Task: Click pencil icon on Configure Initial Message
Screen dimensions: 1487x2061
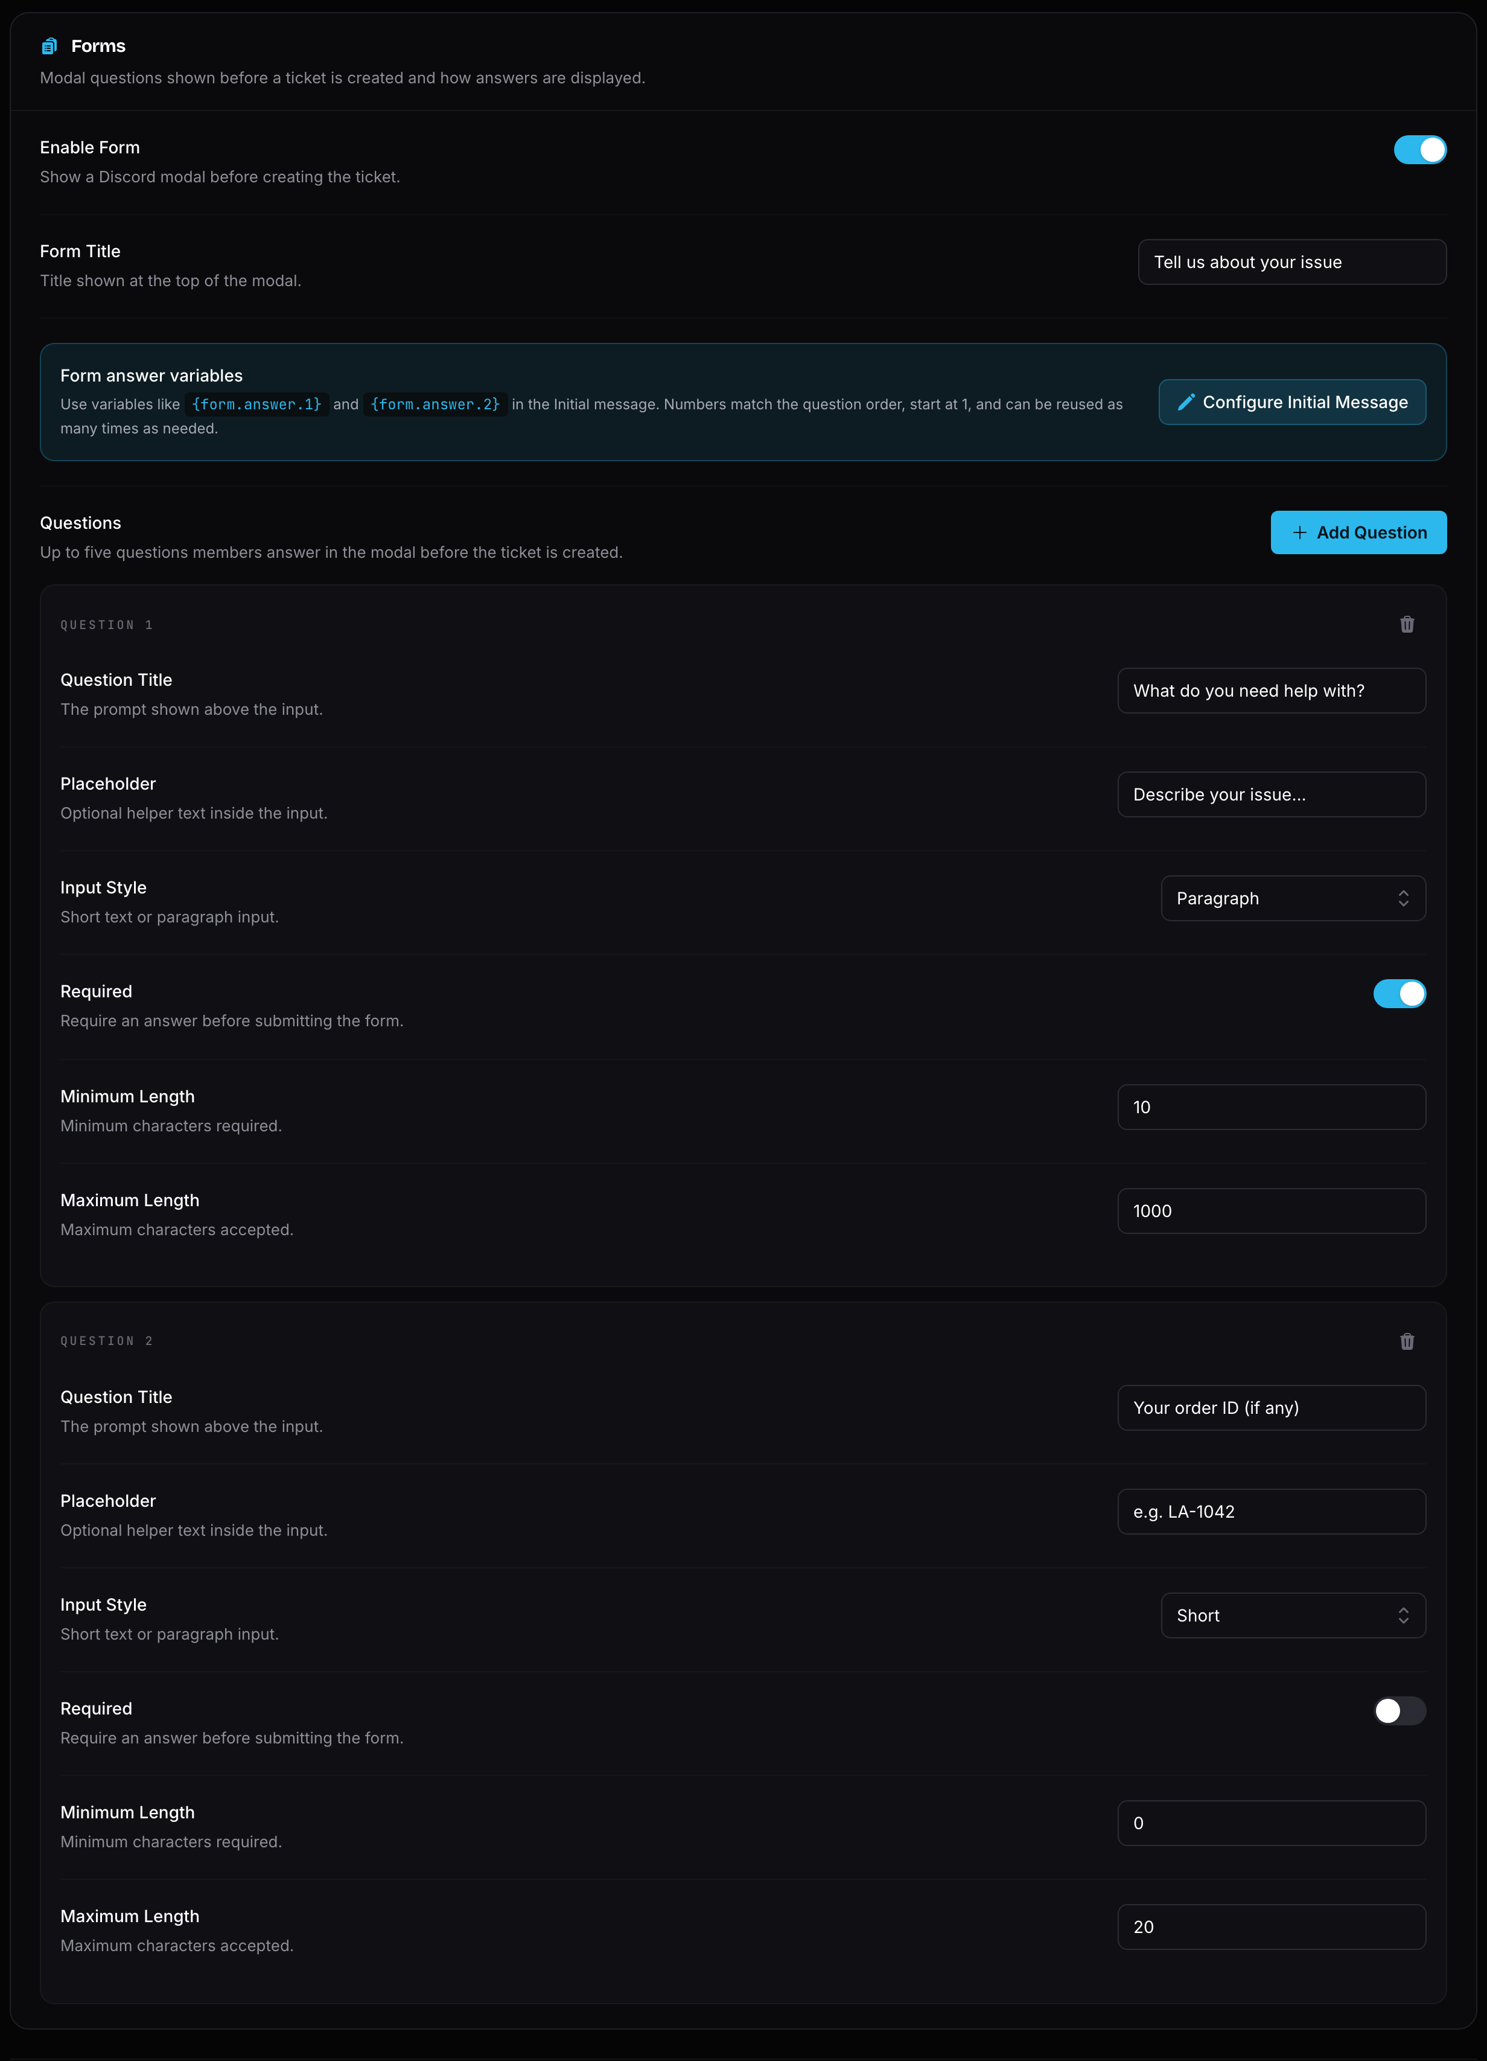Action: click(x=1185, y=401)
